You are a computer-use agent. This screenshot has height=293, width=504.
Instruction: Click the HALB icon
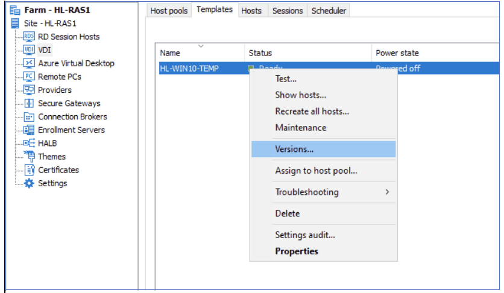coord(29,143)
